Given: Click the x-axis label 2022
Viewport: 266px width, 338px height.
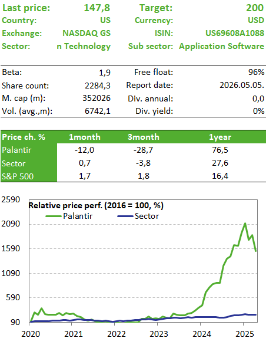Looking at the screenshot, I should point(117,334).
